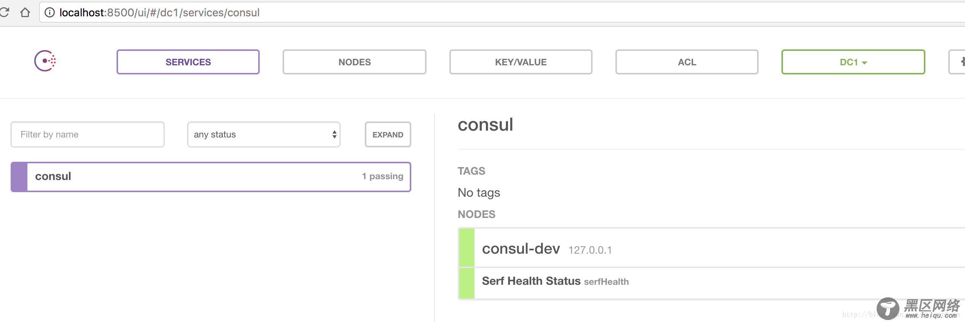Click the EXPAND button
This screenshot has width=965, height=322.
(388, 134)
